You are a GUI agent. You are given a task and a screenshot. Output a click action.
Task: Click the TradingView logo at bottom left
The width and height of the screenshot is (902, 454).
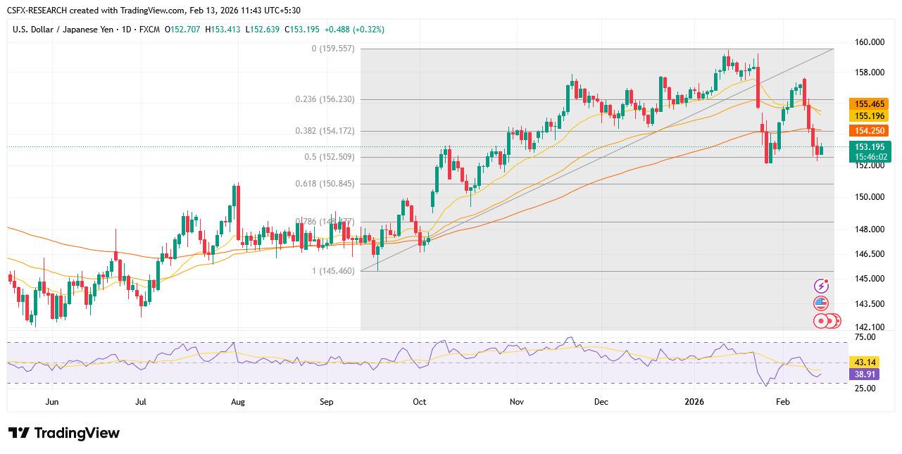pyautogui.click(x=64, y=433)
